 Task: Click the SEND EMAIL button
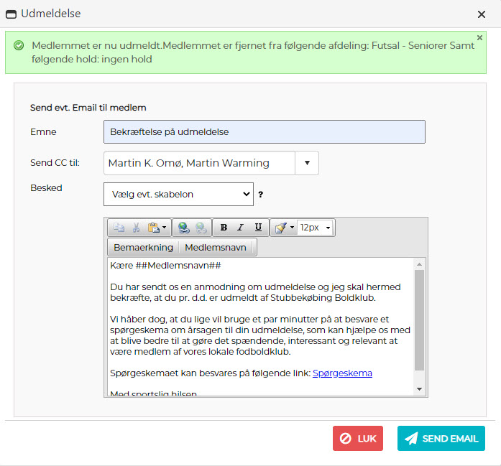441,438
